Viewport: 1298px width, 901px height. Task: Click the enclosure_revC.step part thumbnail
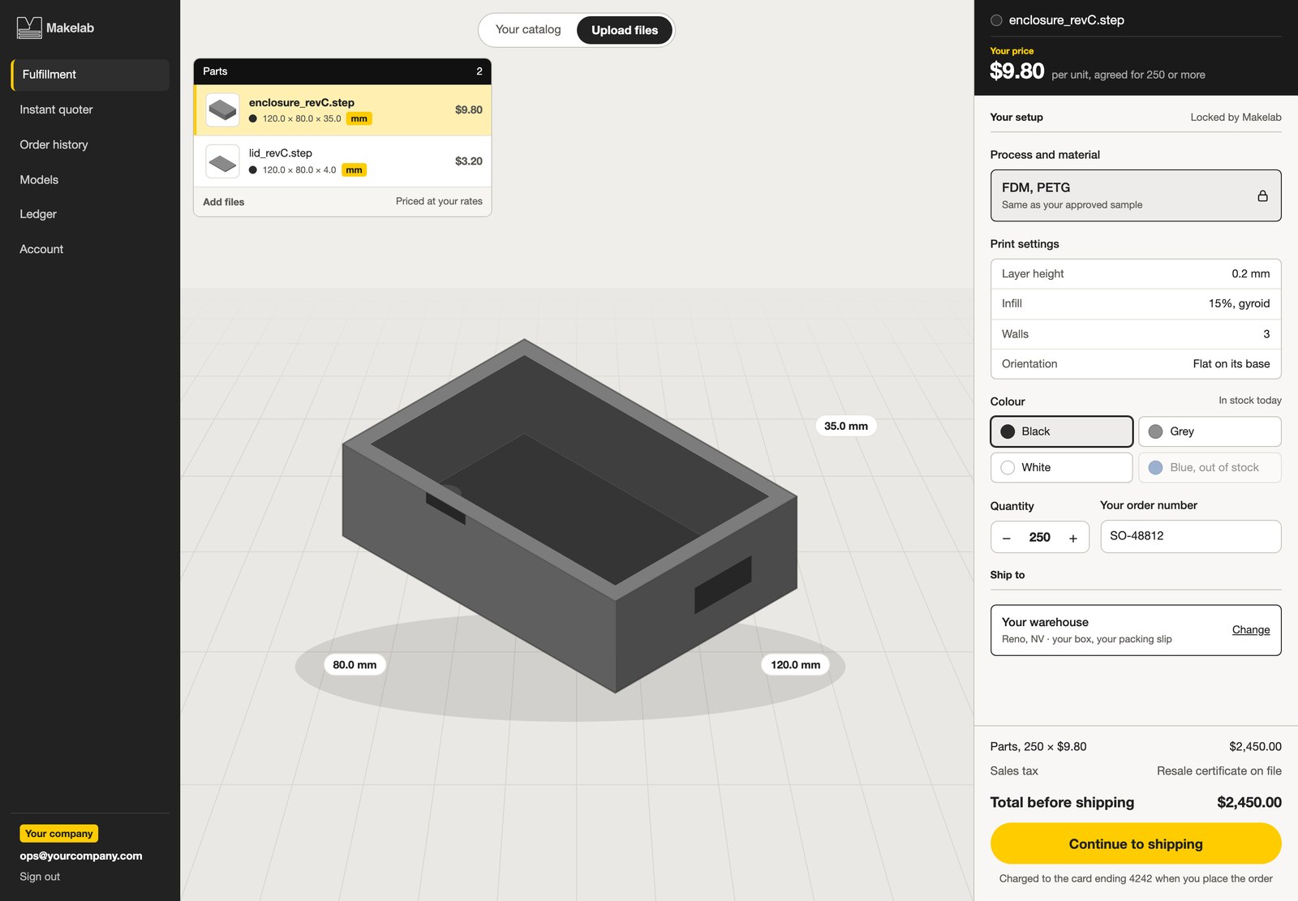point(222,109)
